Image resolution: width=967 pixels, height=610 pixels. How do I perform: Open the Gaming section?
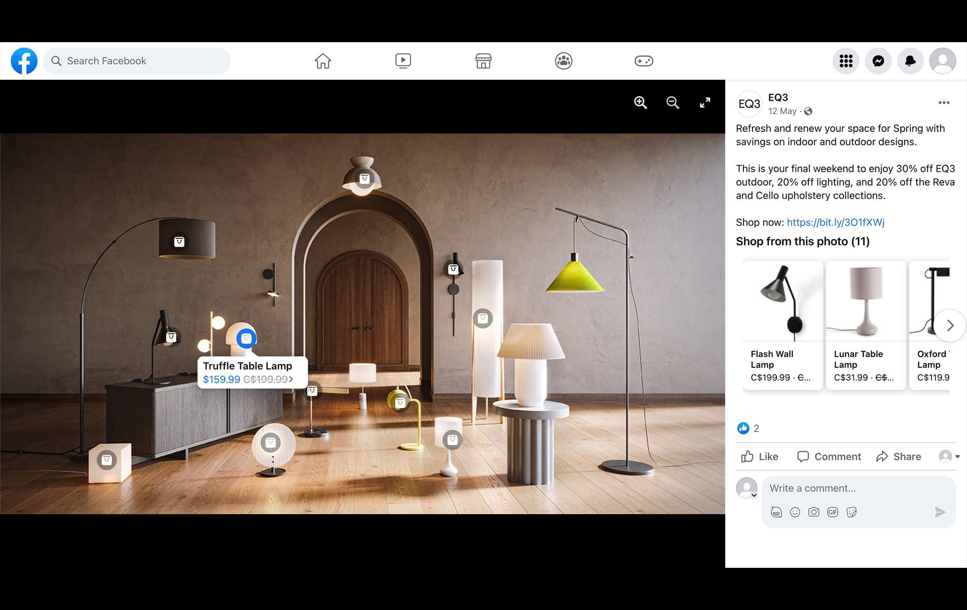click(644, 60)
